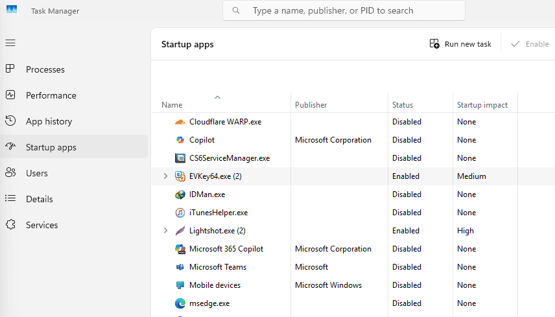Image resolution: width=555 pixels, height=317 pixels.
Task: Click the msedge browser icon
Action: (180, 303)
